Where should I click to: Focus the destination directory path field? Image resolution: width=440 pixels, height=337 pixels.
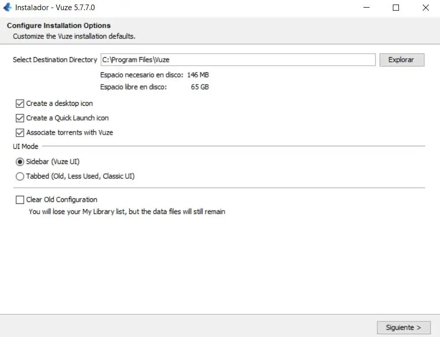tap(238, 60)
